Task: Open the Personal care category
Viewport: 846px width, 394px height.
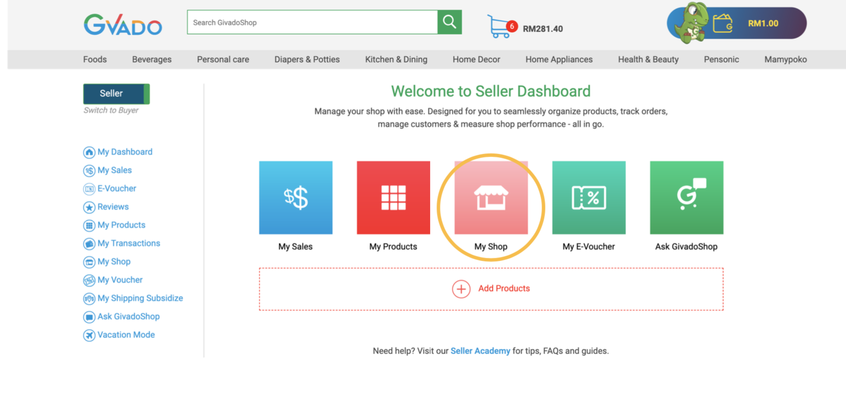Action: 223,59
